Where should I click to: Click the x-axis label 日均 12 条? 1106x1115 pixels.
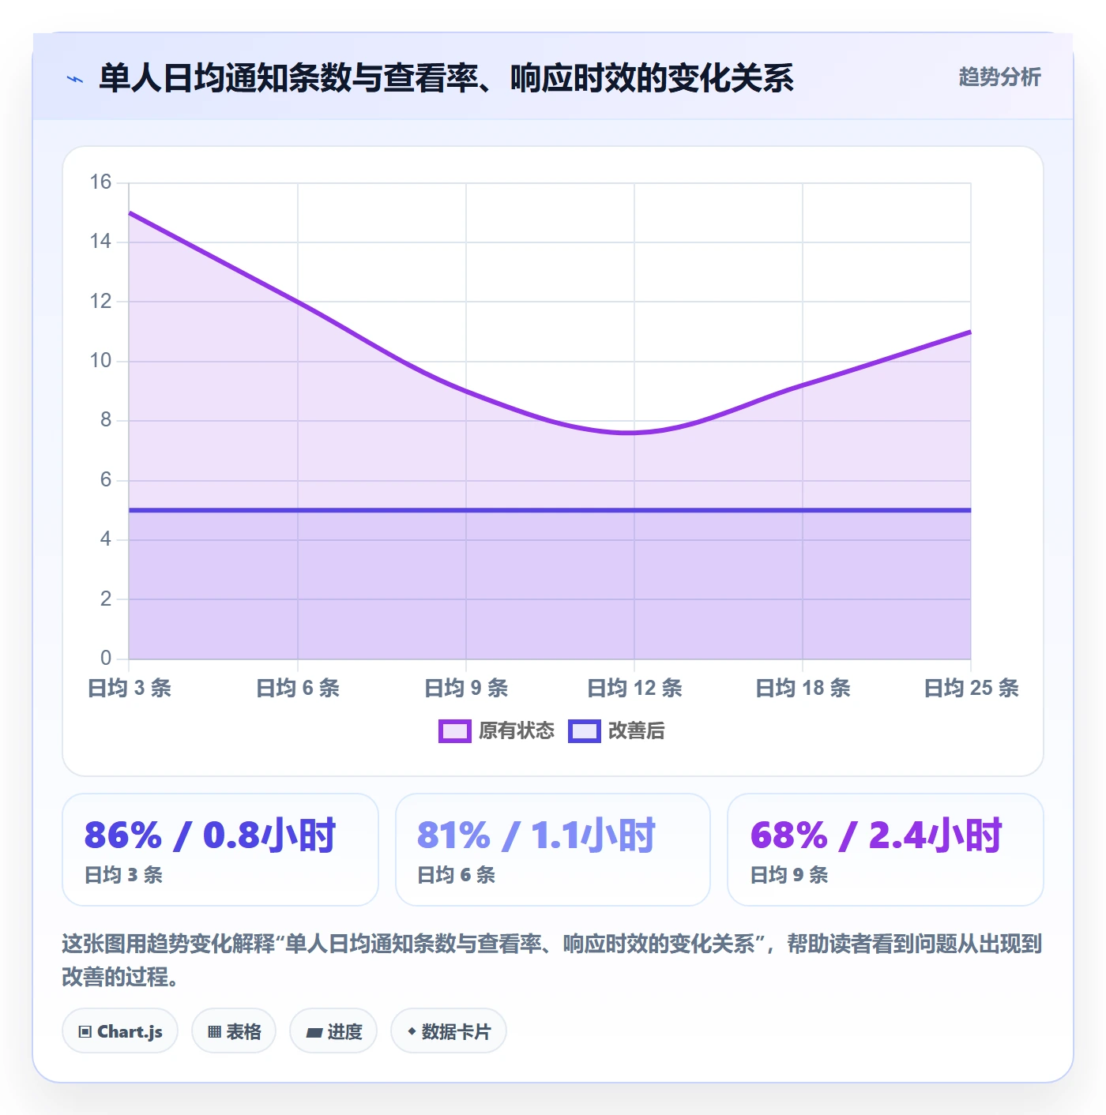tap(634, 688)
